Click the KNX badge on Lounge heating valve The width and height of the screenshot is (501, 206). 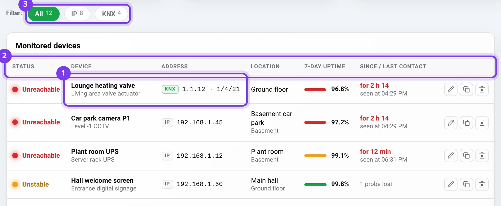pos(170,89)
